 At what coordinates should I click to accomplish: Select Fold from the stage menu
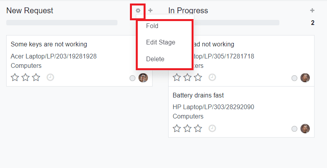[152, 26]
